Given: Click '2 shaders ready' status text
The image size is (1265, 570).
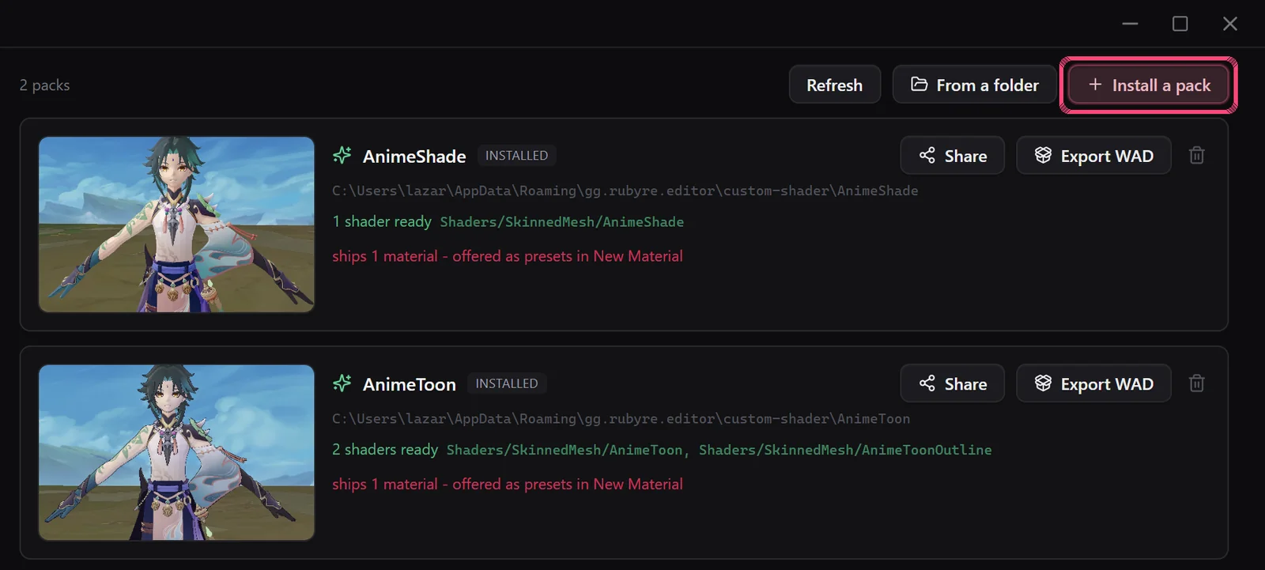Looking at the screenshot, I should pos(385,449).
